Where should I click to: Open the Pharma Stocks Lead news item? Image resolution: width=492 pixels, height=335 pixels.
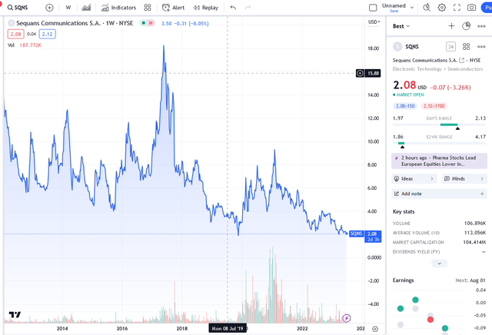tap(439, 161)
